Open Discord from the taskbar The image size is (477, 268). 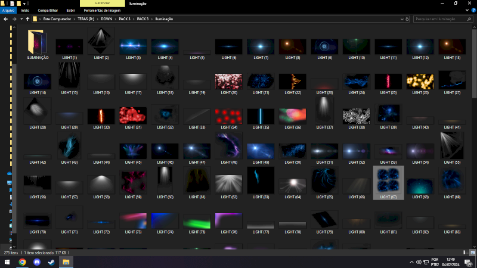point(37,261)
